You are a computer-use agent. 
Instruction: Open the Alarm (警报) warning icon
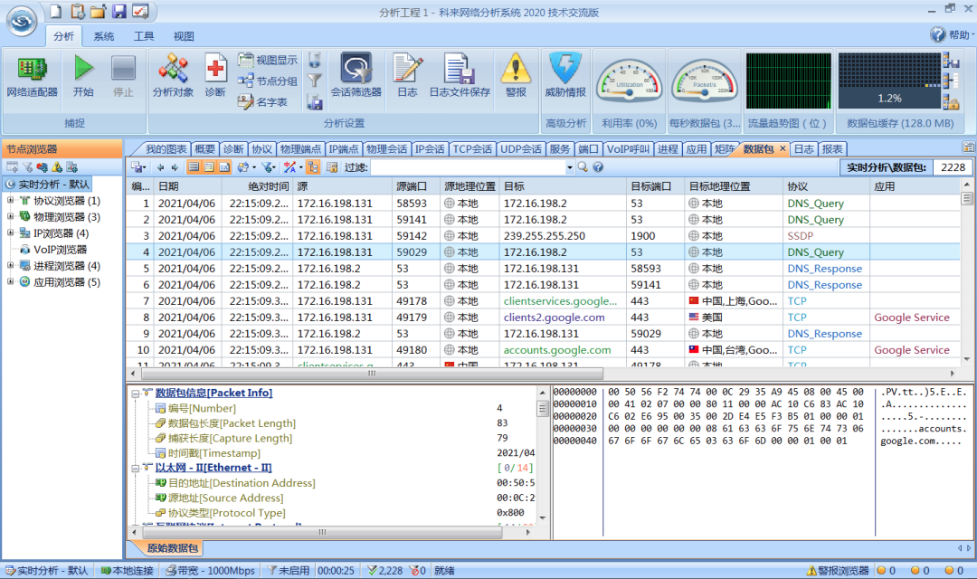coord(516,68)
